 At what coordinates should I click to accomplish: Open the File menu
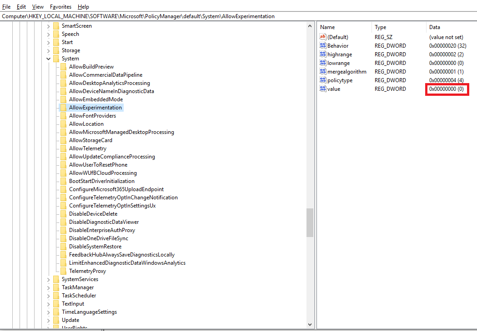point(6,7)
